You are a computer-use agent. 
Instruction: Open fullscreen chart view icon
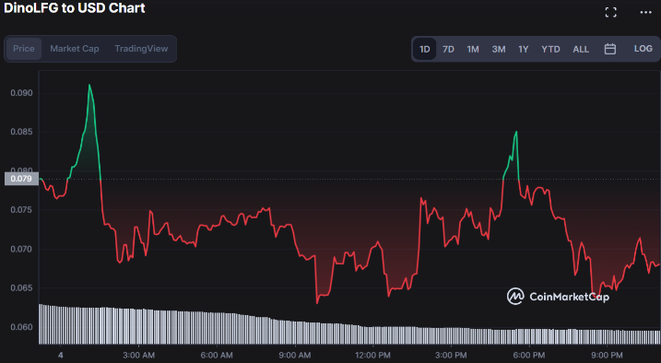pos(611,12)
